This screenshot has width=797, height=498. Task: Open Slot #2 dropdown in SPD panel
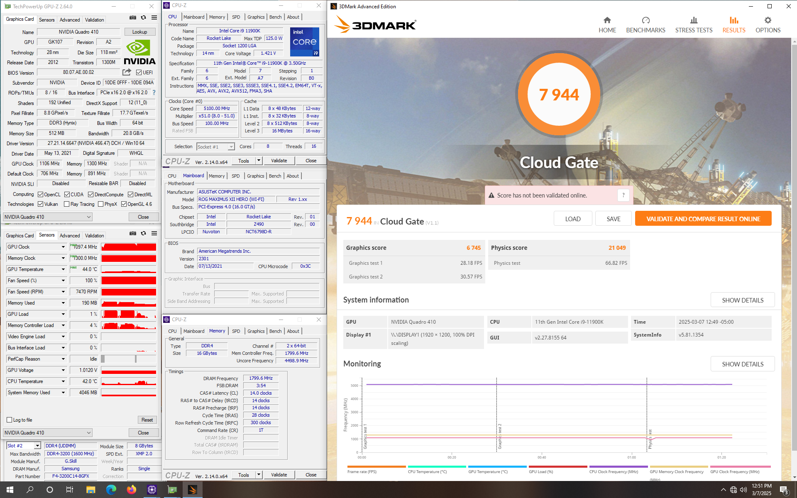point(37,445)
